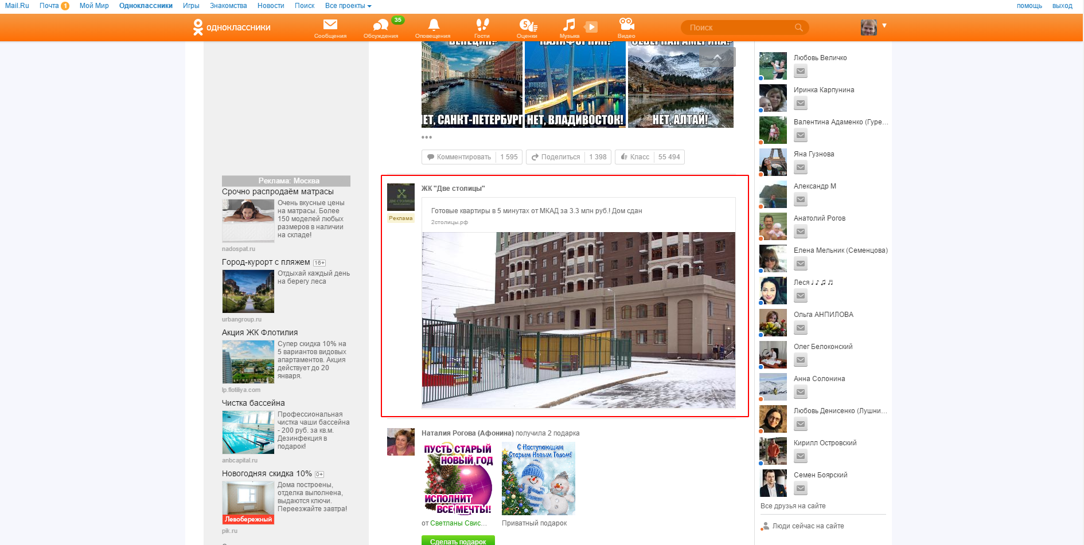Open the Оповещения notifications bell

click(433, 26)
